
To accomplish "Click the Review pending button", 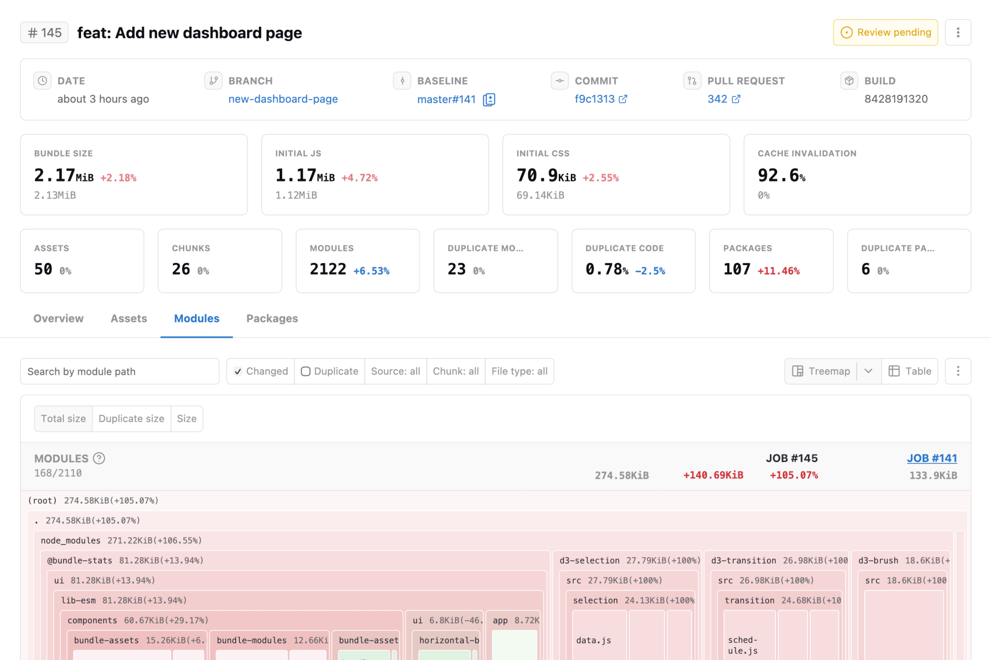I will point(885,32).
